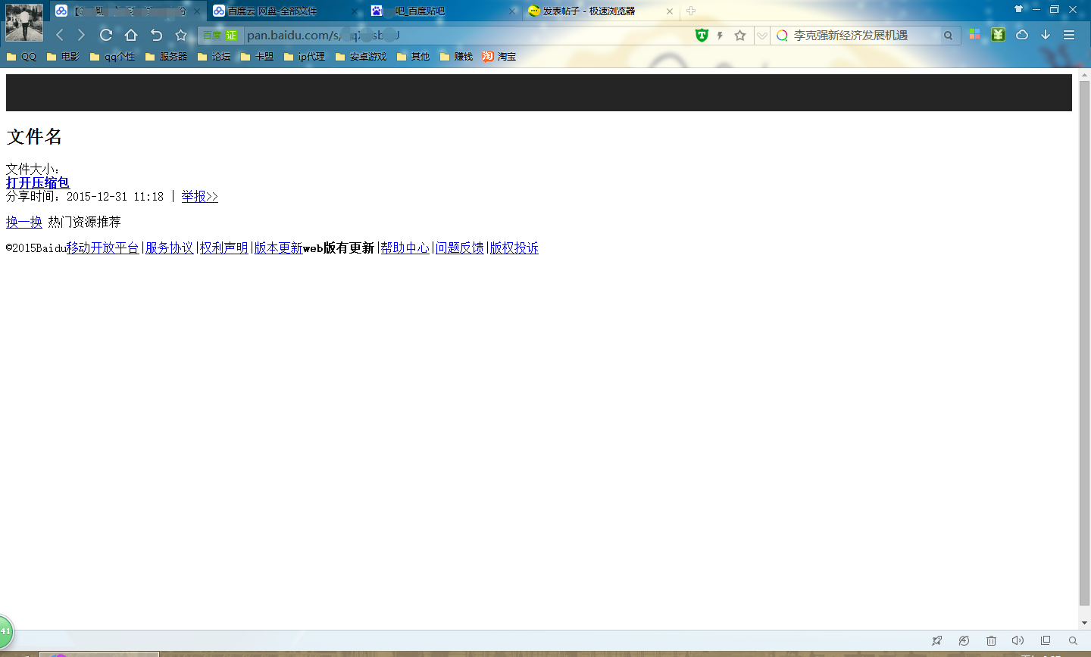Click the Home icon in the toolbar
The height and width of the screenshot is (657, 1091).
pos(130,35)
